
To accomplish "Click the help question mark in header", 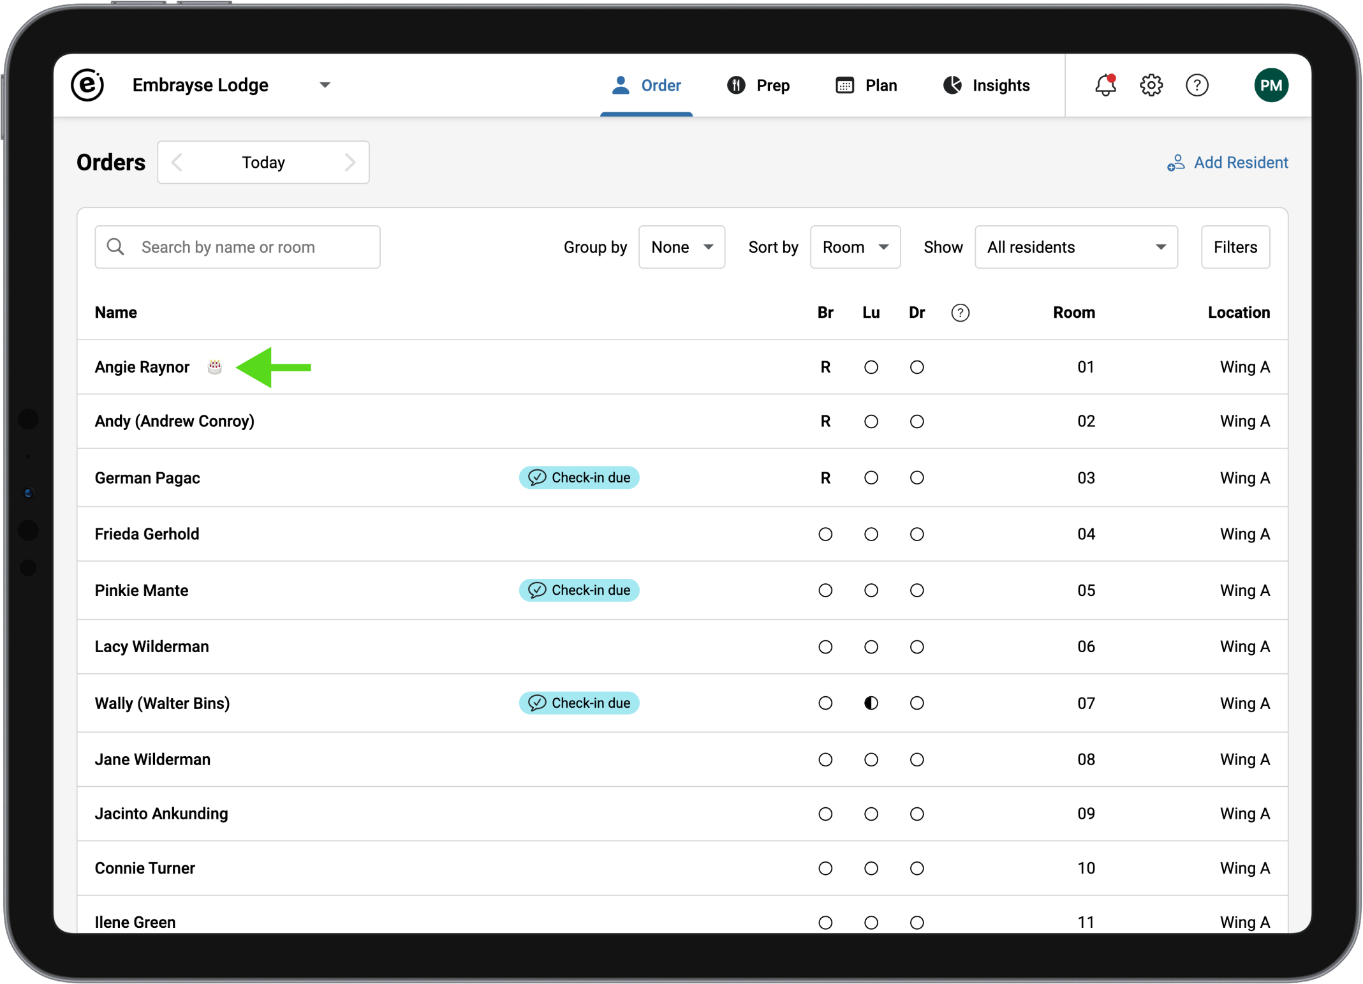I will click(x=1197, y=85).
